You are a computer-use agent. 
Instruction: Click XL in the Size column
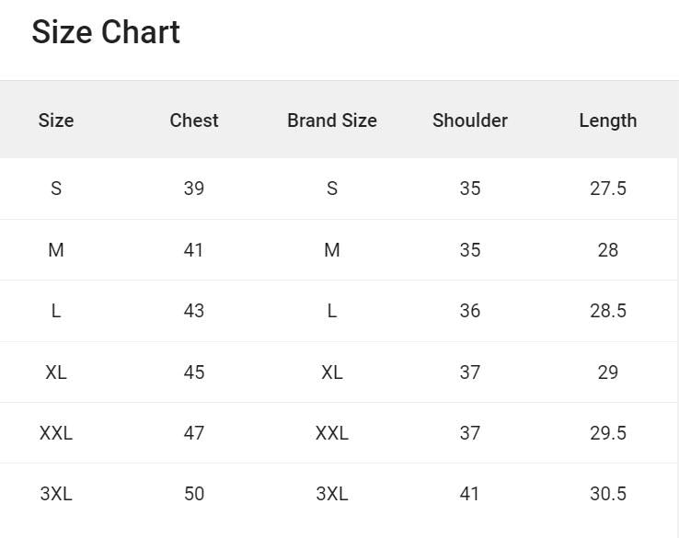56,372
